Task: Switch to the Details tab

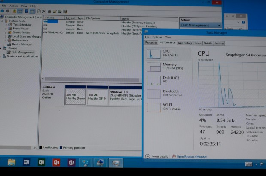Action: pyautogui.click(x=208, y=44)
